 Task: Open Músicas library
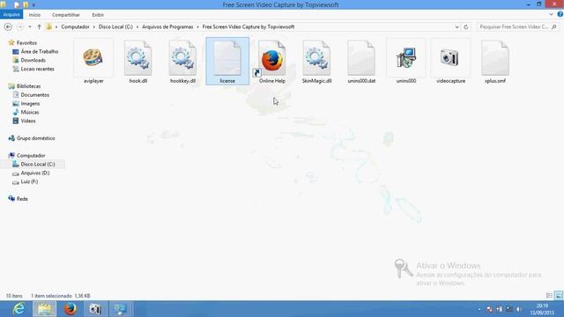(29, 112)
